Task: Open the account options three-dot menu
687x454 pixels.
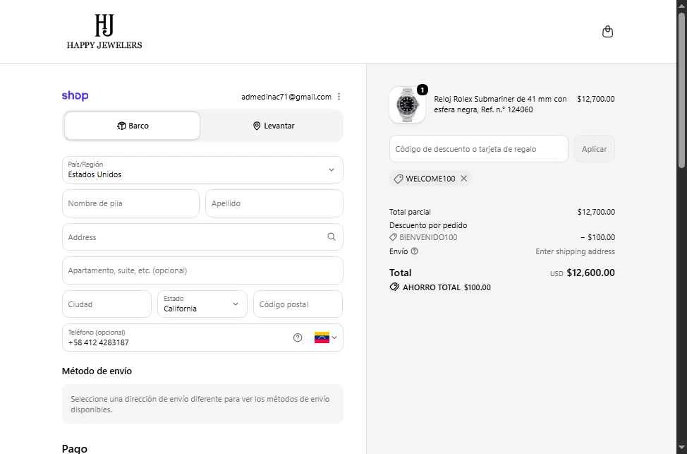Action: tap(339, 97)
